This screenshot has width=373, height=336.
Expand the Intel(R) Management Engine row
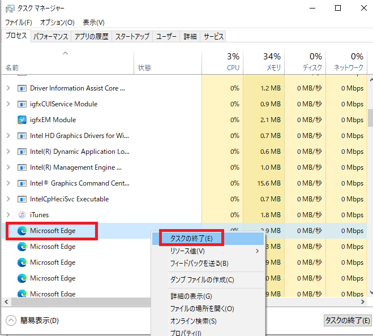[8, 167]
